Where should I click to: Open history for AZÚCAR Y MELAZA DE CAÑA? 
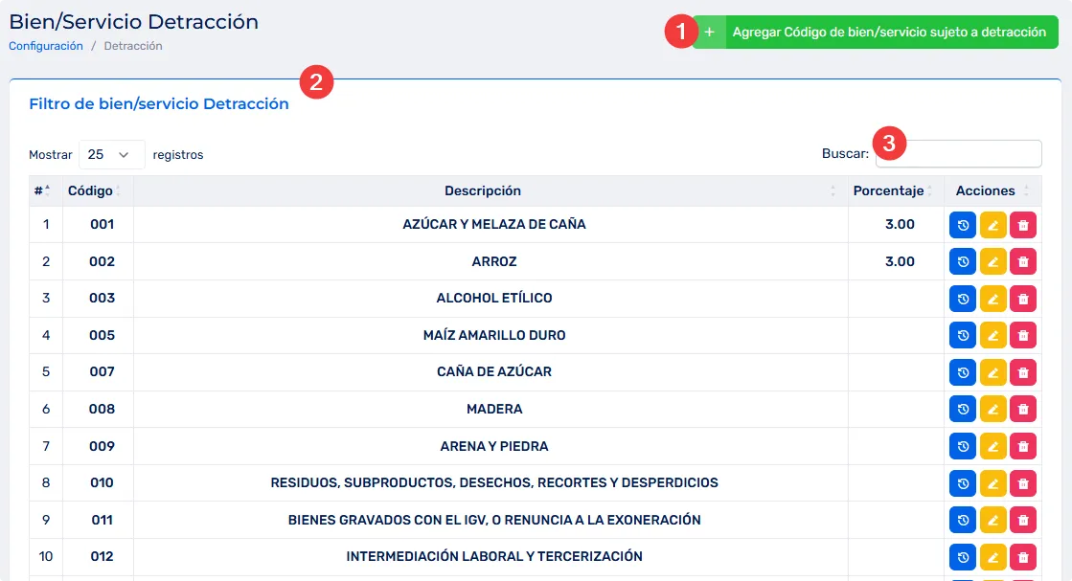point(962,225)
